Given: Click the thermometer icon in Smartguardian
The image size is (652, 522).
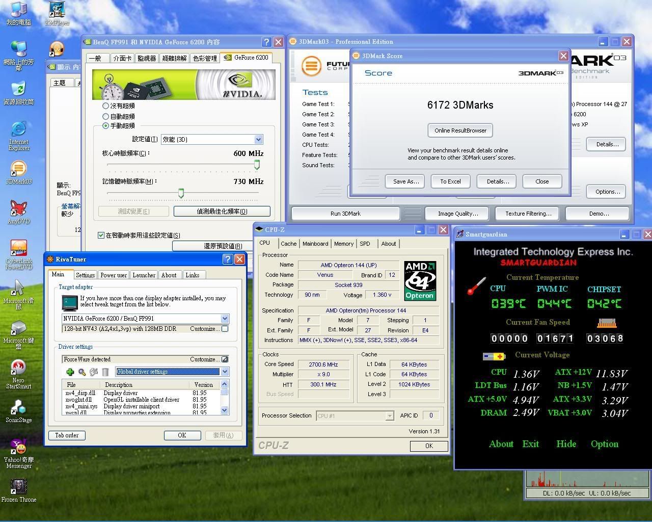Looking at the screenshot, I should (476, 286).
